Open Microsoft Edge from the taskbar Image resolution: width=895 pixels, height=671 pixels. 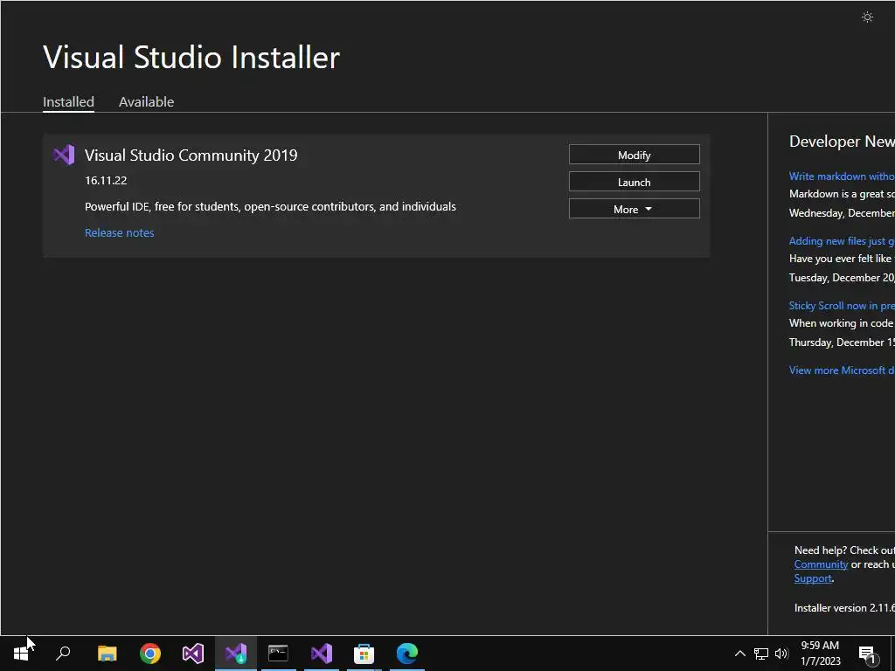407,654
